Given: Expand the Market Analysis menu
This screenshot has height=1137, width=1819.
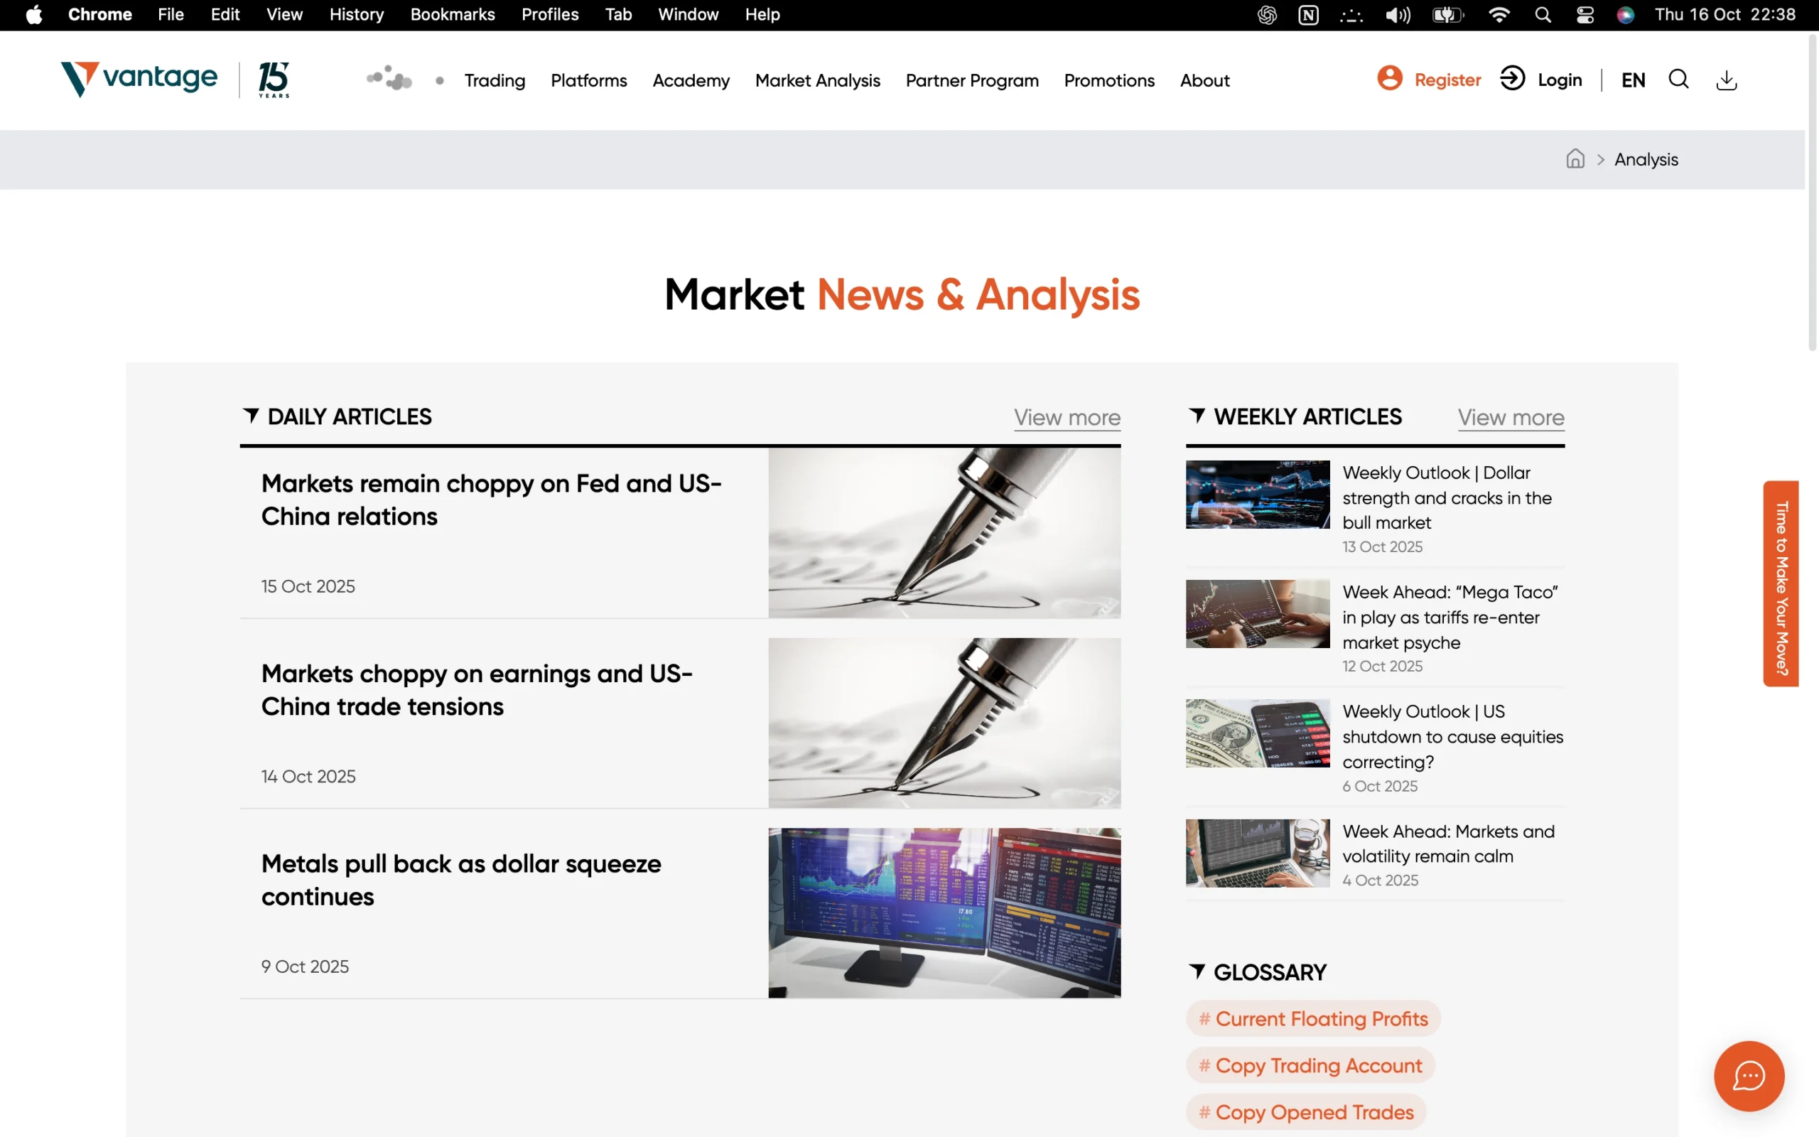Looking at the screenshot, I should coord(817,80).
